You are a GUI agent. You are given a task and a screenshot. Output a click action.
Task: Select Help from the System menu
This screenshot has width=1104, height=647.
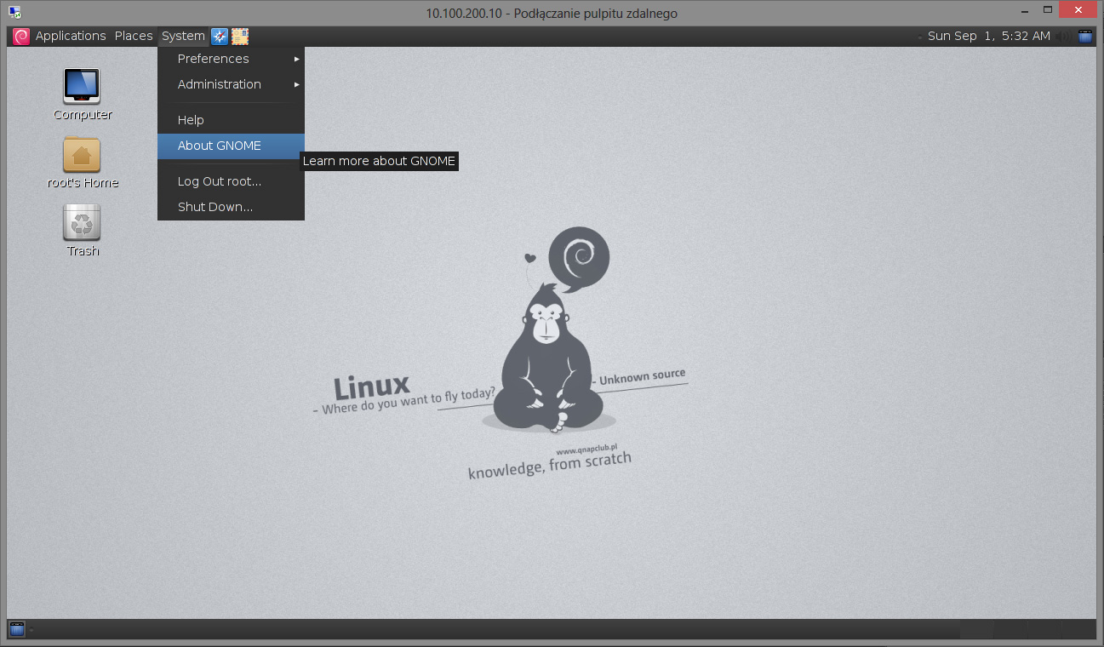[231, 120]
